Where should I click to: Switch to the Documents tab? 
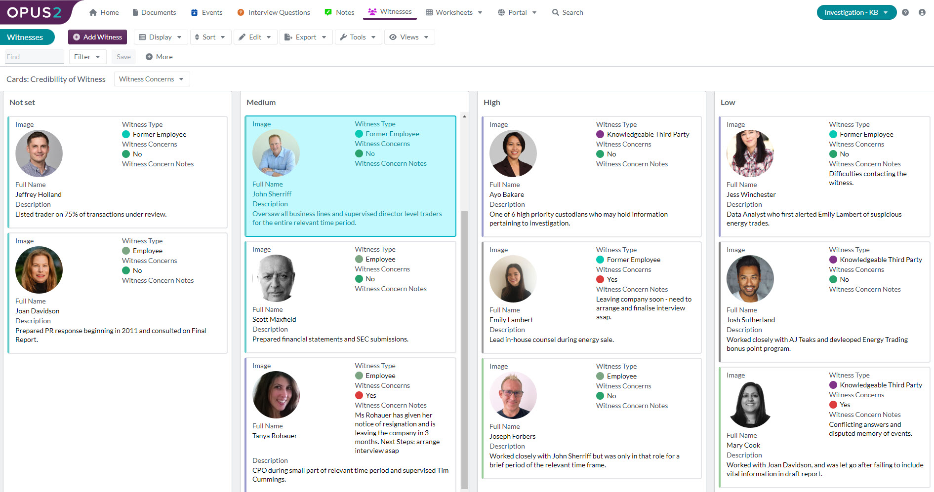point(154,12)
